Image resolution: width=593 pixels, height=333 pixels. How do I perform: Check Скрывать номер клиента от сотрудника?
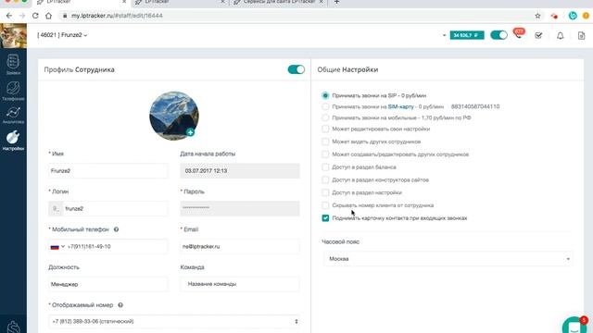[325, 205]
